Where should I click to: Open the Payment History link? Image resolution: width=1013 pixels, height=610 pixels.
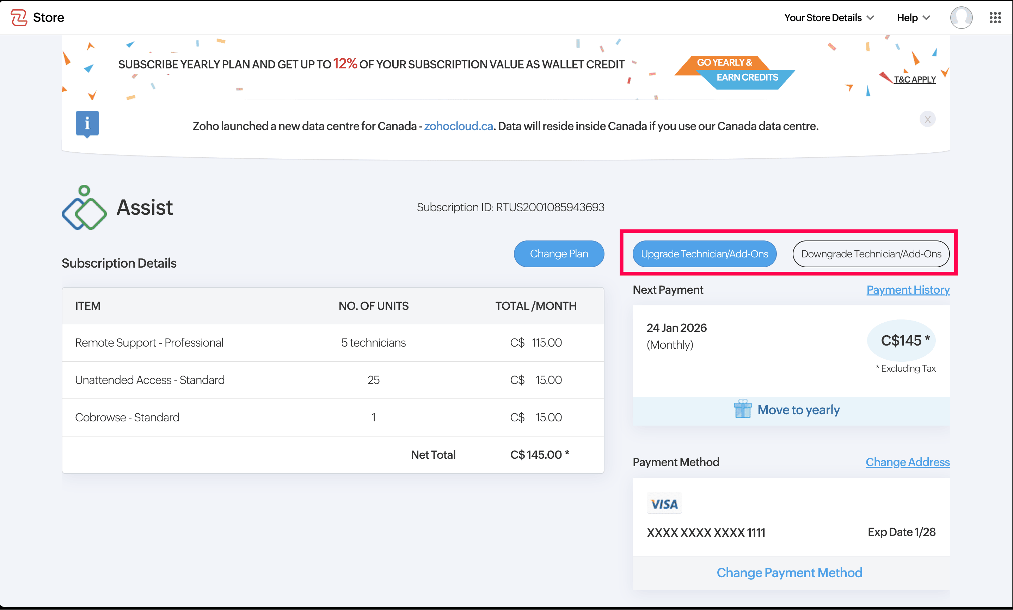click(907, 290)
